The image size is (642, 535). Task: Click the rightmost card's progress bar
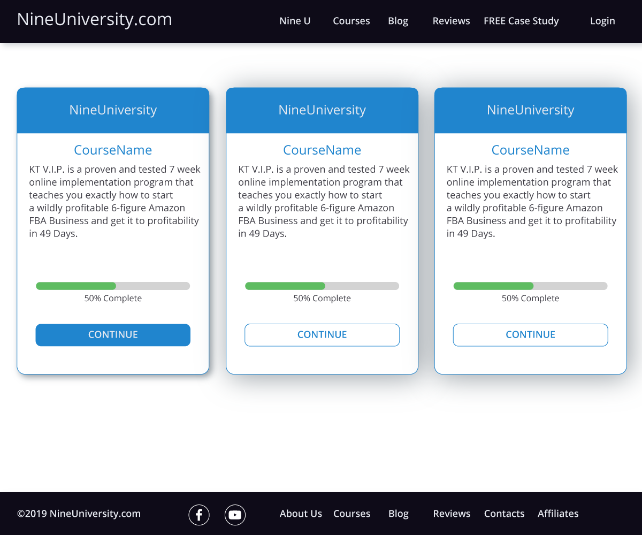click(531, 286)
